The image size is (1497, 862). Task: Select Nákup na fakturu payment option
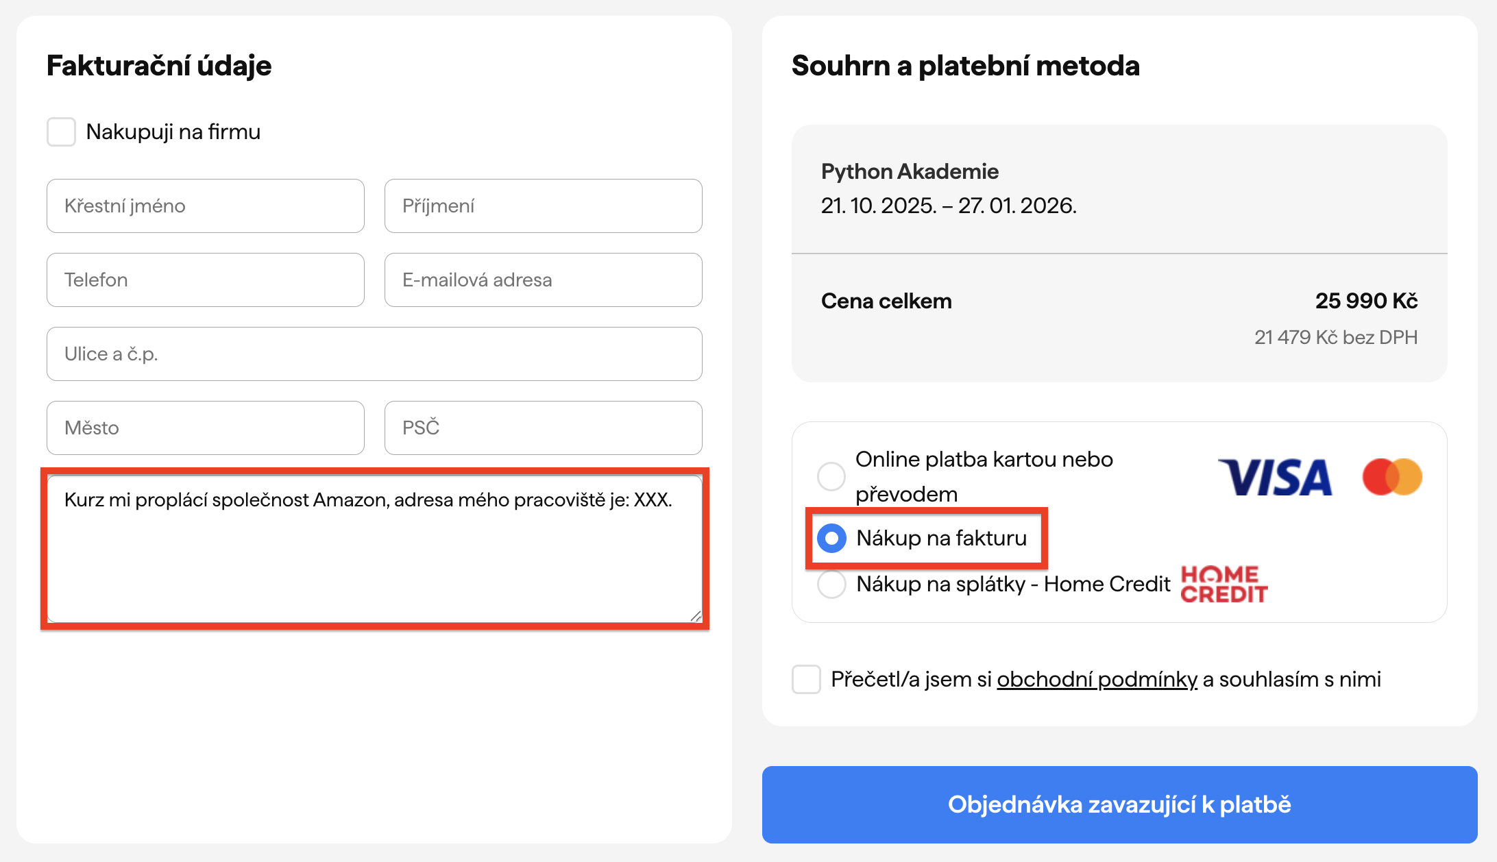pyautogui.click(x=832, y=539)
